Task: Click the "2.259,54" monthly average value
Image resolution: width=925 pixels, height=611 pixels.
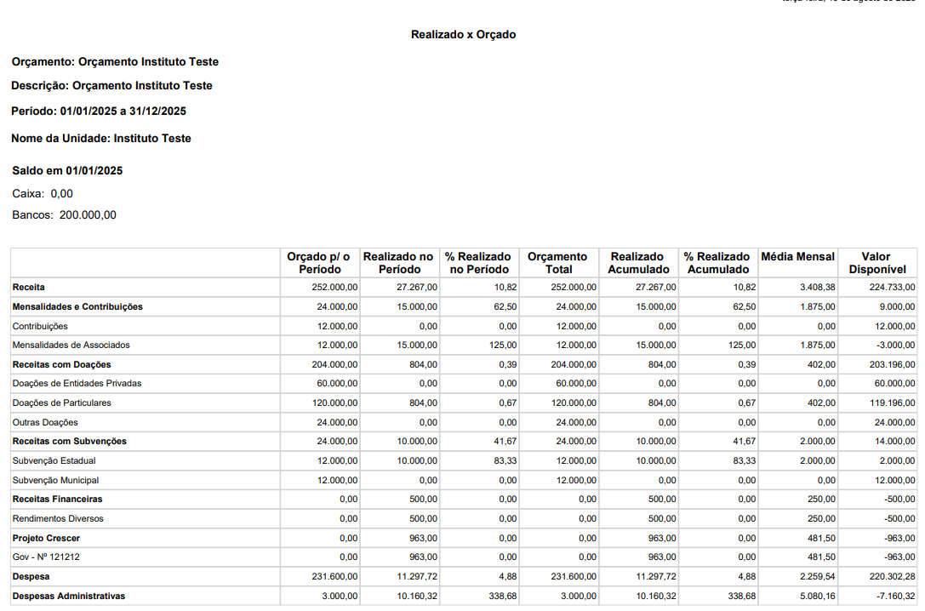Action: pos(818,576)
